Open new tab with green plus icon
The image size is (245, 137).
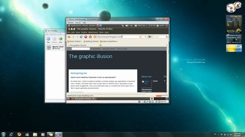coord(100,45)
